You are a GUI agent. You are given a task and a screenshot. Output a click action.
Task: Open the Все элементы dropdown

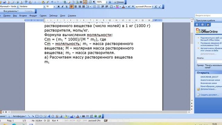tap(11, 11)
